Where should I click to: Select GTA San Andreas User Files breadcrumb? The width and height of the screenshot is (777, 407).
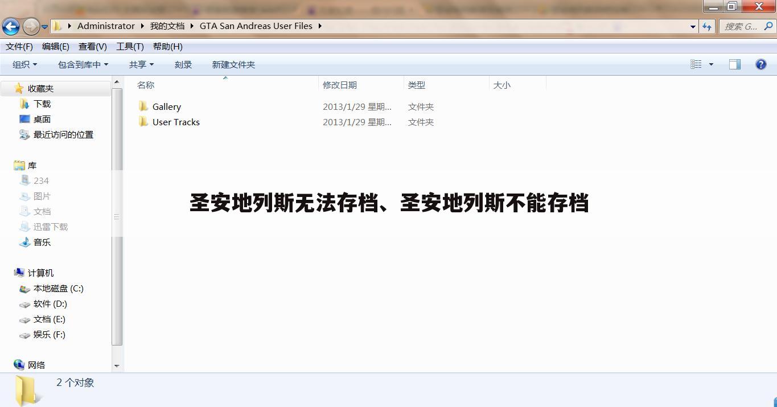tap(256, 26)
